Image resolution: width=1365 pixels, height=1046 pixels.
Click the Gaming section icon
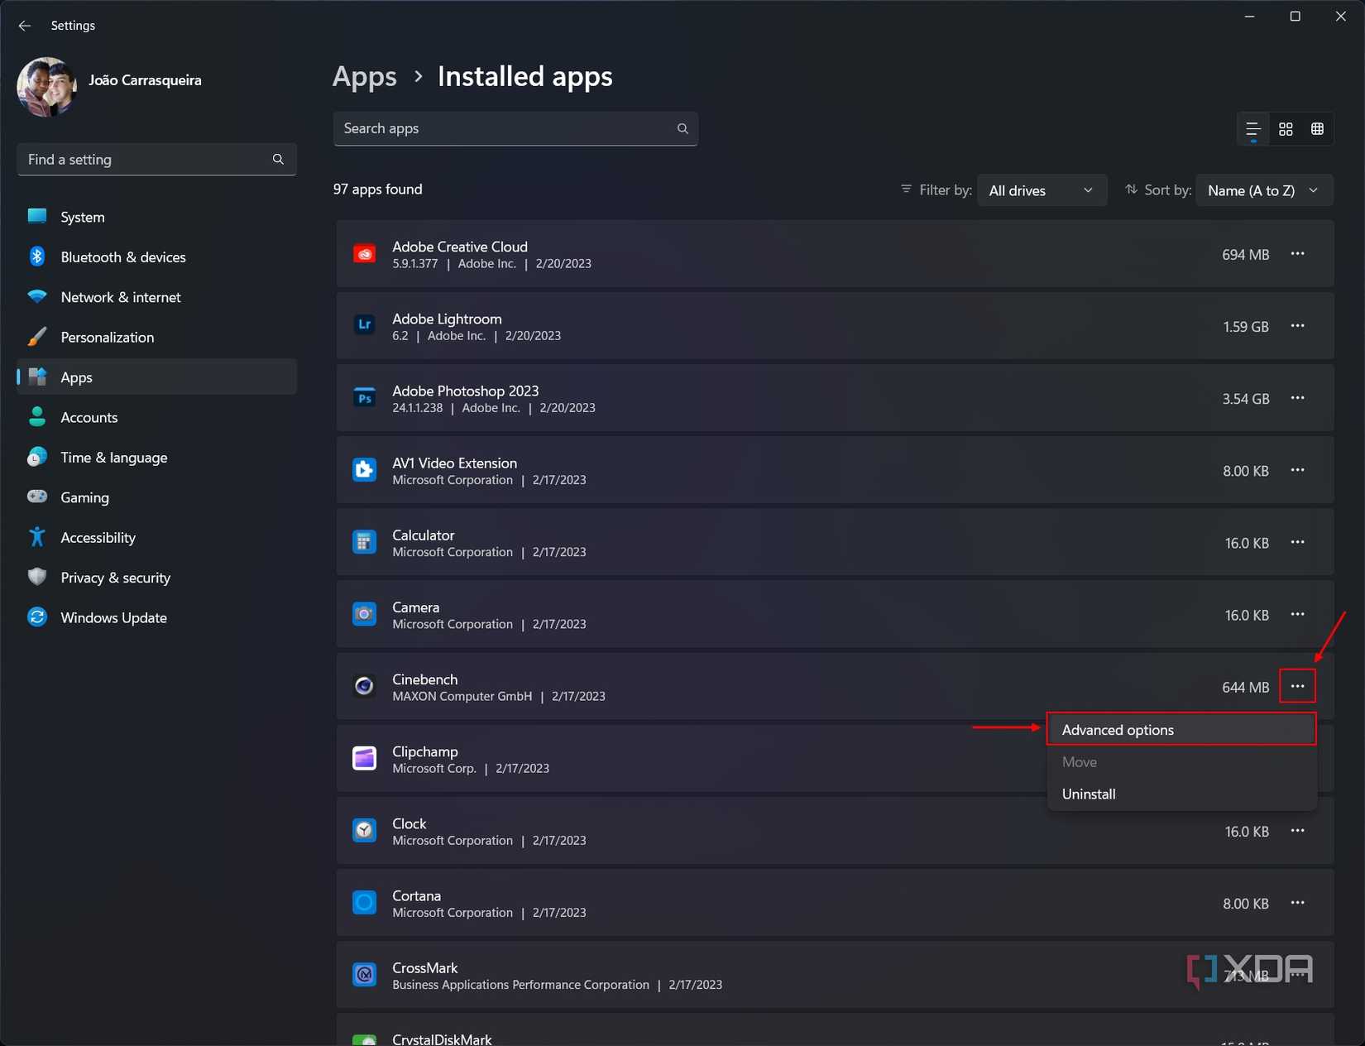(x=37, y=497)
